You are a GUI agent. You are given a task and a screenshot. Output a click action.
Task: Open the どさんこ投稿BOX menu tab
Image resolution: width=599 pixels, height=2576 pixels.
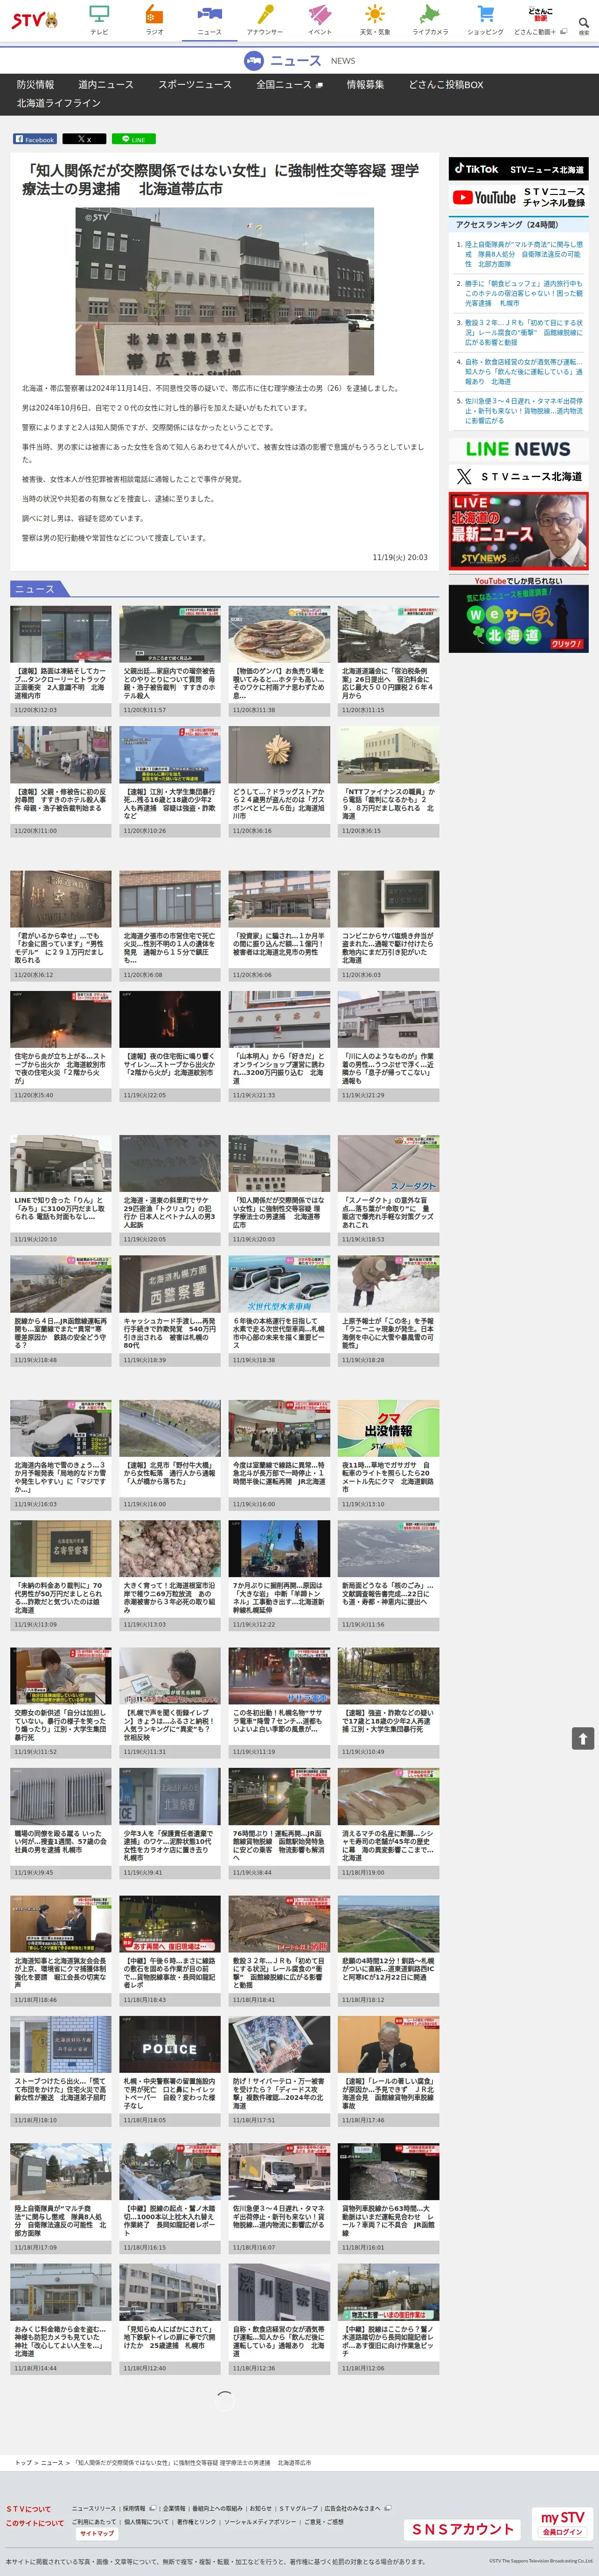coord(445,85)
